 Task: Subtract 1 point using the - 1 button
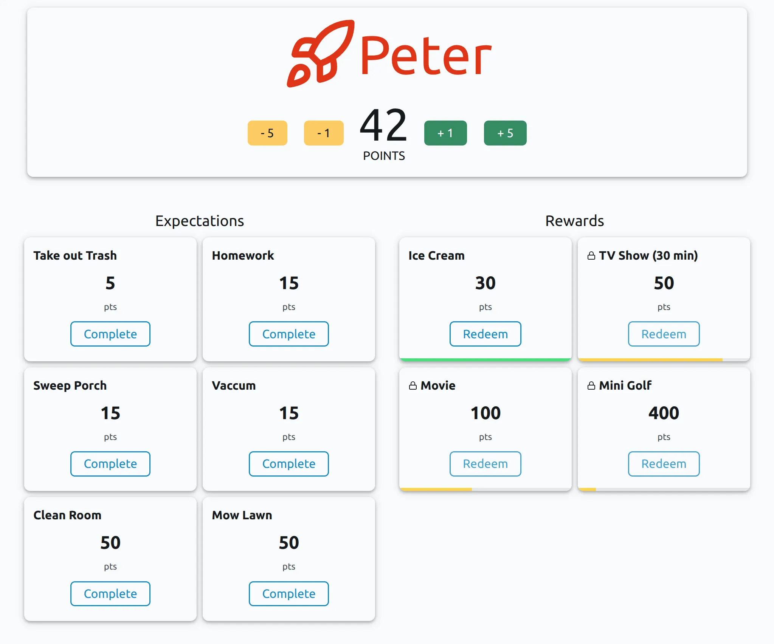(323, 133)
